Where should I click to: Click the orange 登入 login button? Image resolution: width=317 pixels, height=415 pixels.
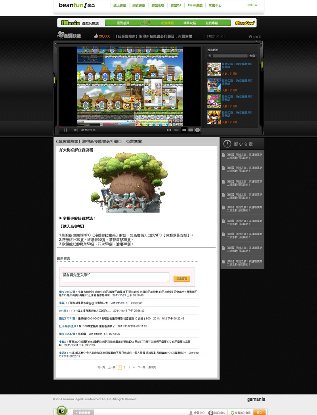(x=260, y=413)
